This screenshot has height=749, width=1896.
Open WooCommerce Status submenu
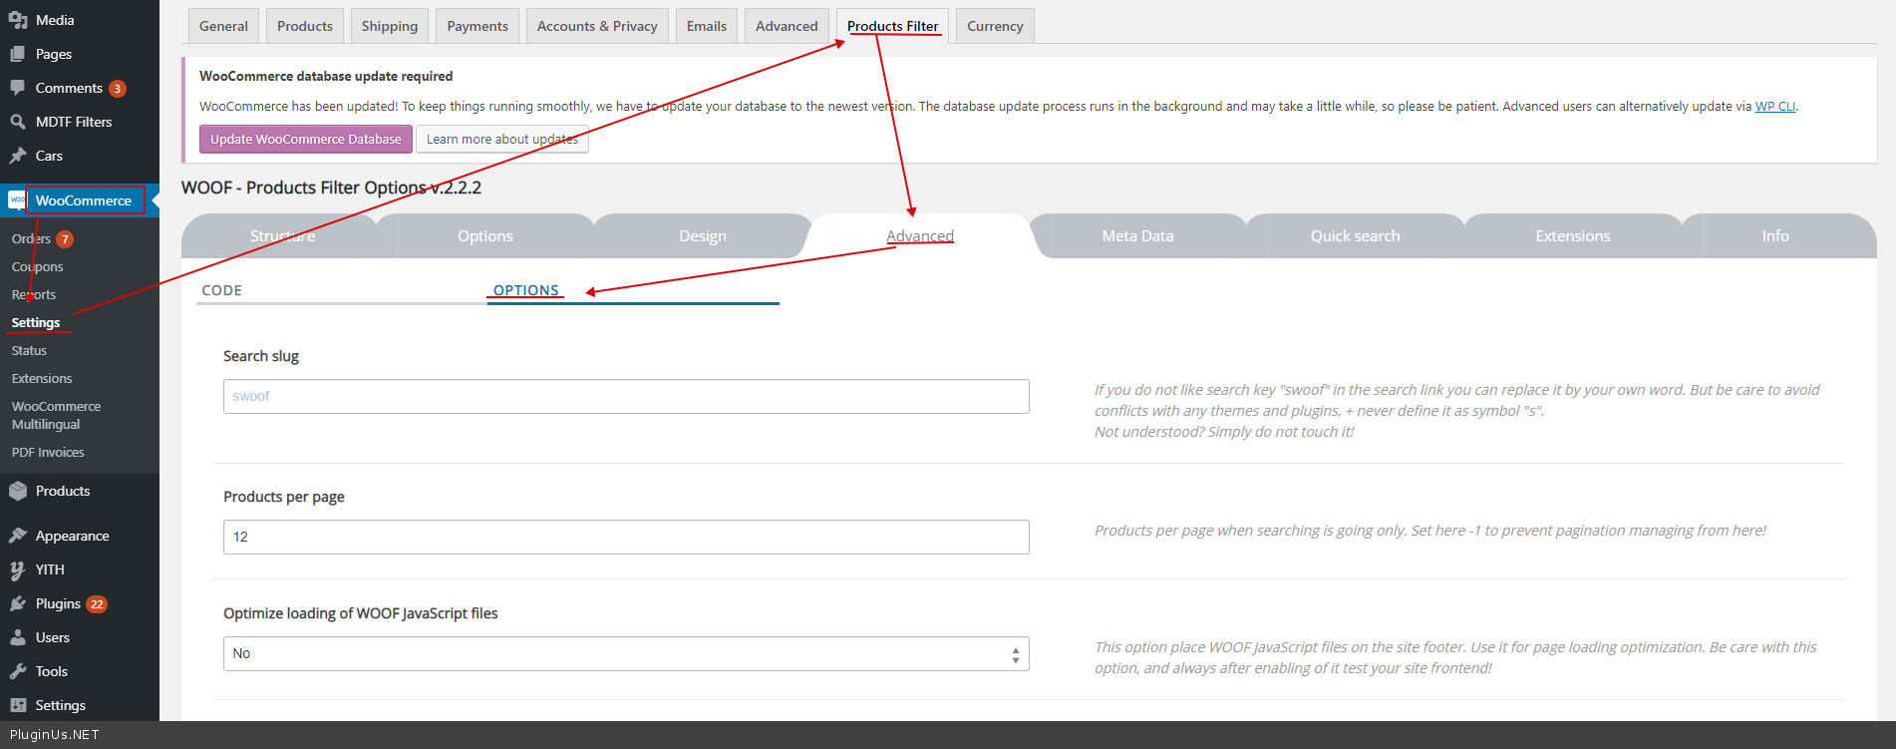pyautogui.click(x=29, y=350)
